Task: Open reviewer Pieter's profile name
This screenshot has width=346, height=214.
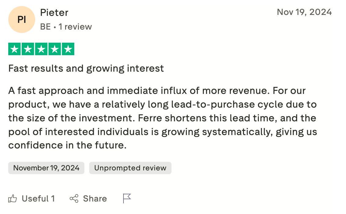Action: pos(54,12)
